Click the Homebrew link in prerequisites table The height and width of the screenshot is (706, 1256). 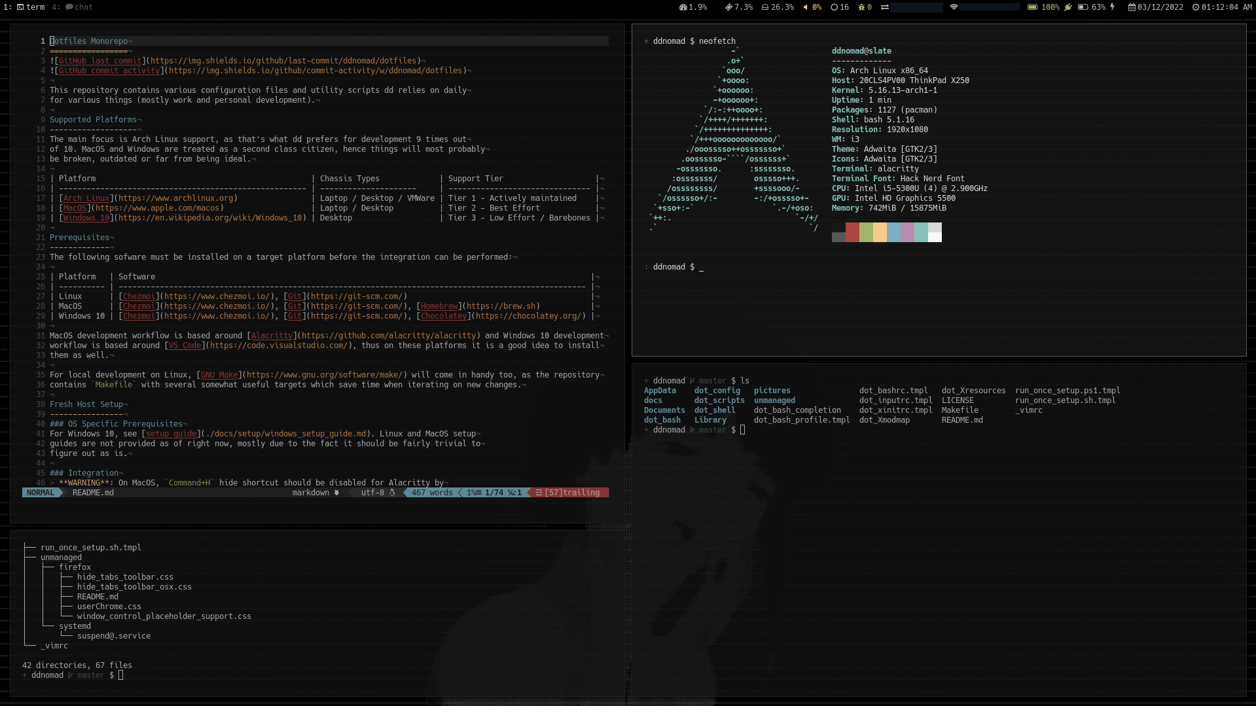[x=439, y=306]
